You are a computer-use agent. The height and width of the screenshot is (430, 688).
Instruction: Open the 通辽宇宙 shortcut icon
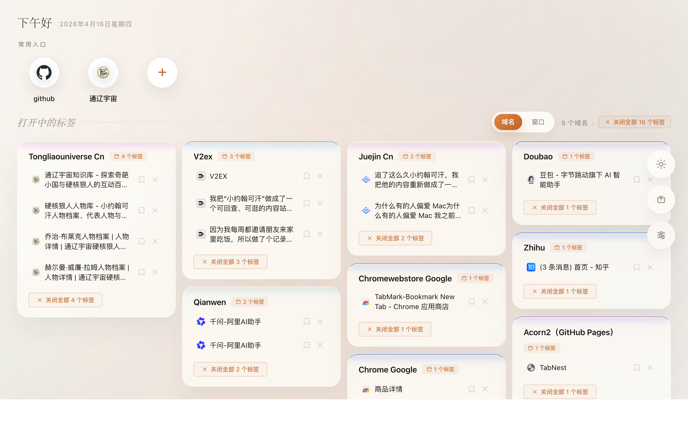103,73
